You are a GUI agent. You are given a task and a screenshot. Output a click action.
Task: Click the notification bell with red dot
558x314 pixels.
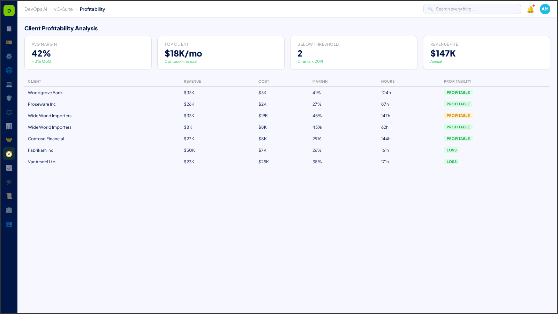pos(530,9)
